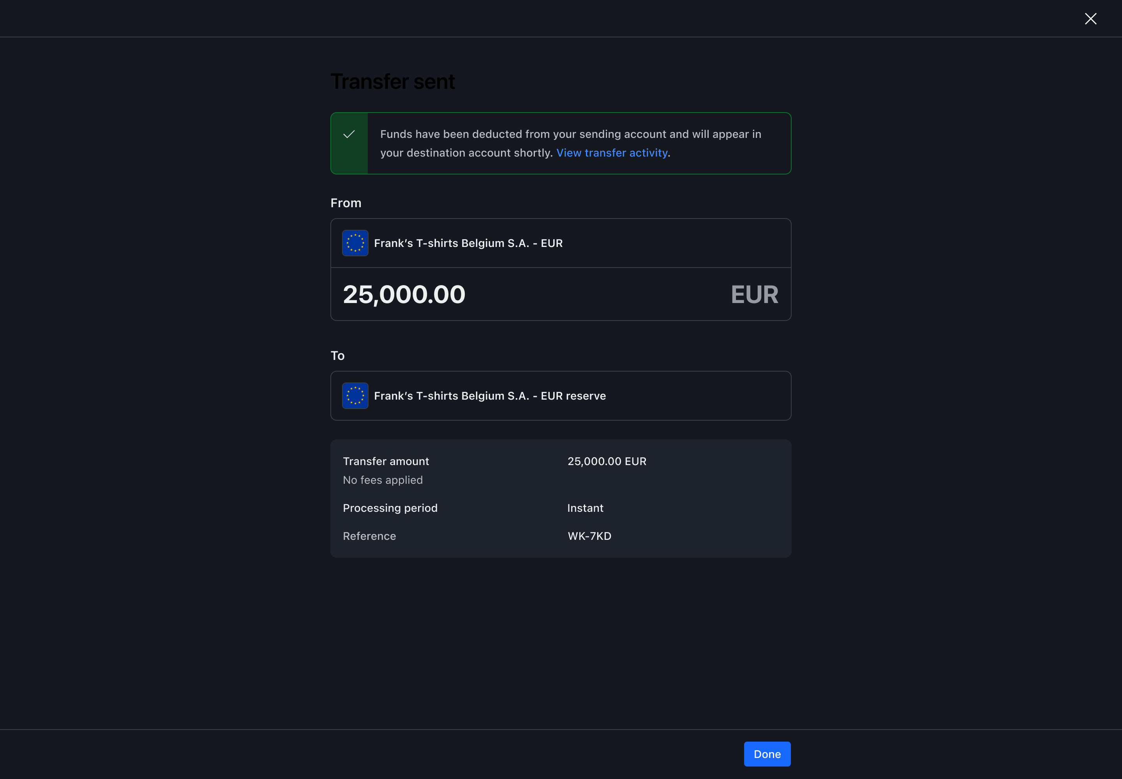
Task: Click the No fees applied note
Action: click(x=383, y=480)
